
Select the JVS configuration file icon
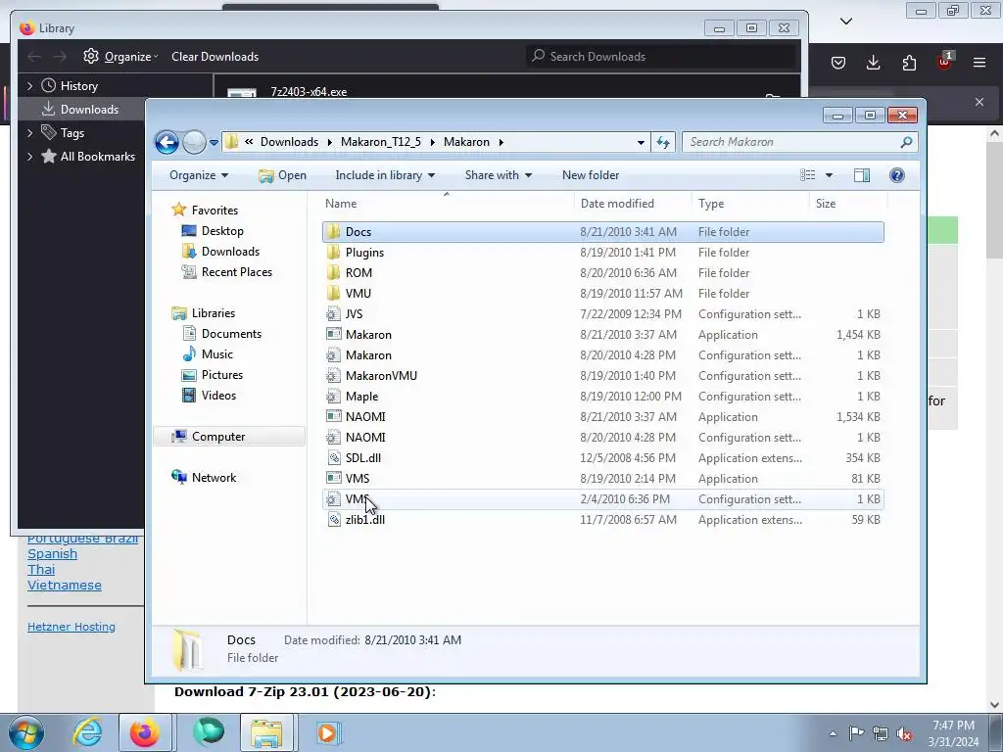[x=333, y=314]
